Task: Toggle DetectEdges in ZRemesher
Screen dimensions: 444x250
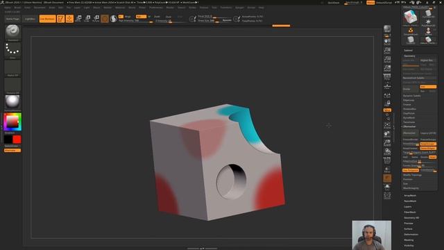Action: click(x=428, y=148)
